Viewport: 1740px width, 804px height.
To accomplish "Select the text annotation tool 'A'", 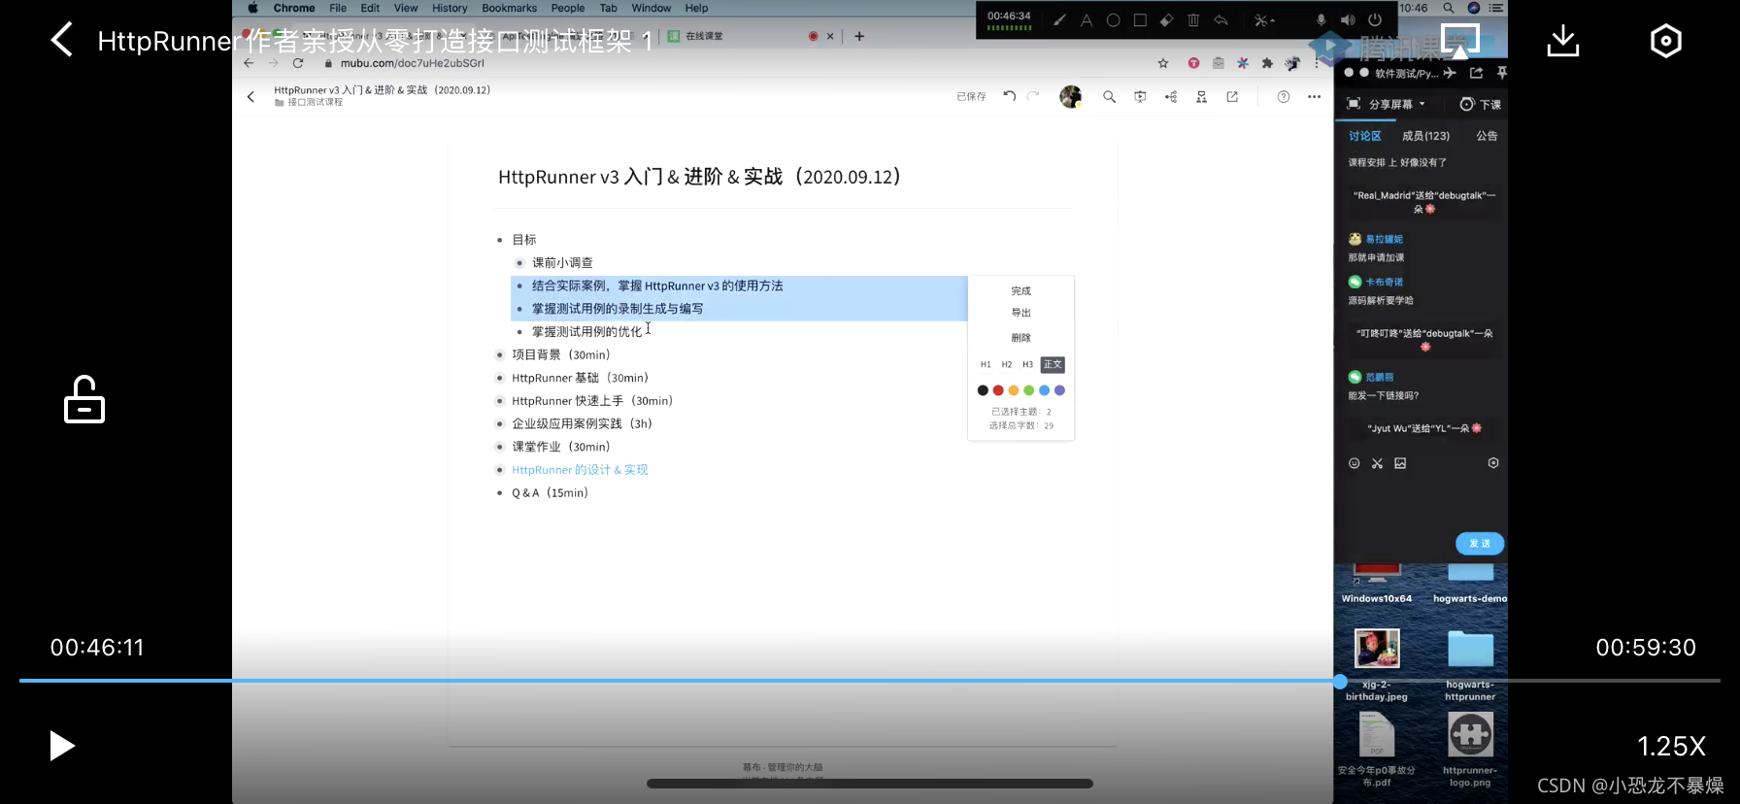I will pos(1086,19).
